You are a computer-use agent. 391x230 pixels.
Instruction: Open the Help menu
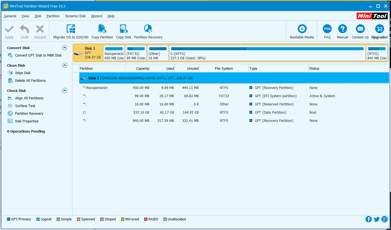[111, 16]
